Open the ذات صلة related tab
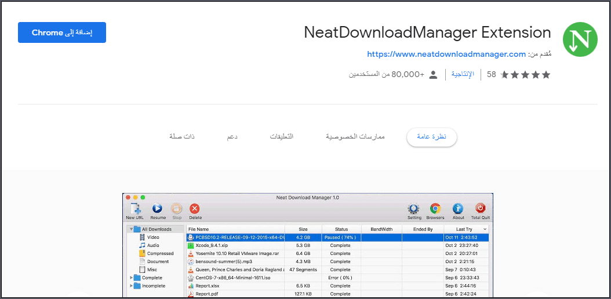611x299 pixels. pyautogui.click(x=182, y=137)
